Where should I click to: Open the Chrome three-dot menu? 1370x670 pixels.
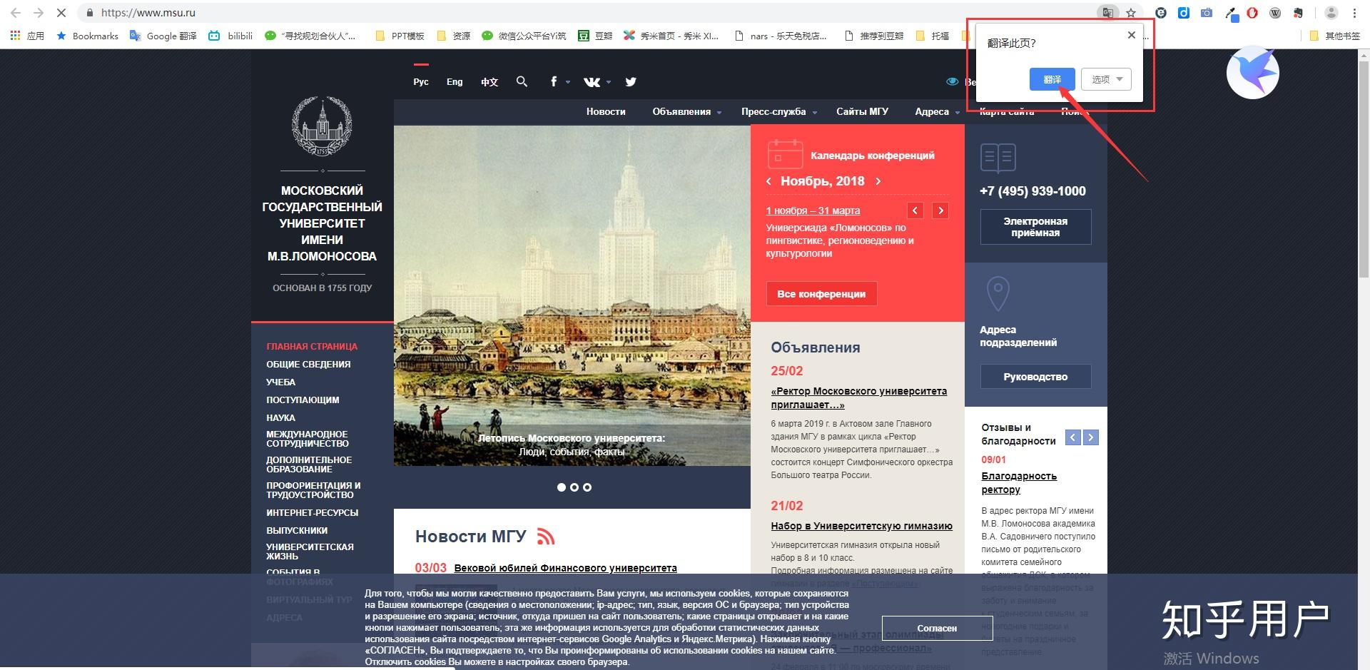pos(1354,13)
